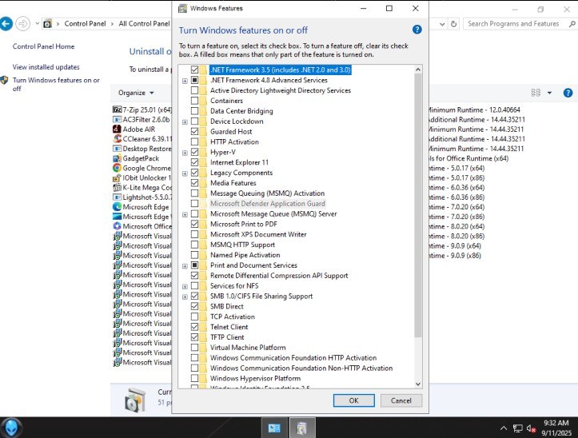Click Cancel in Windows Features dialog
This screenshot has width=578, height=438.
tap(401, 400)
